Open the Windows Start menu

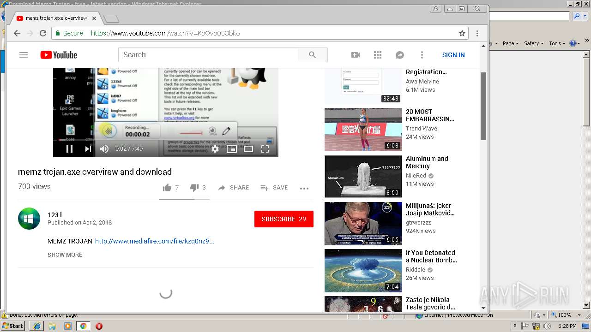[x=12, y=326]
